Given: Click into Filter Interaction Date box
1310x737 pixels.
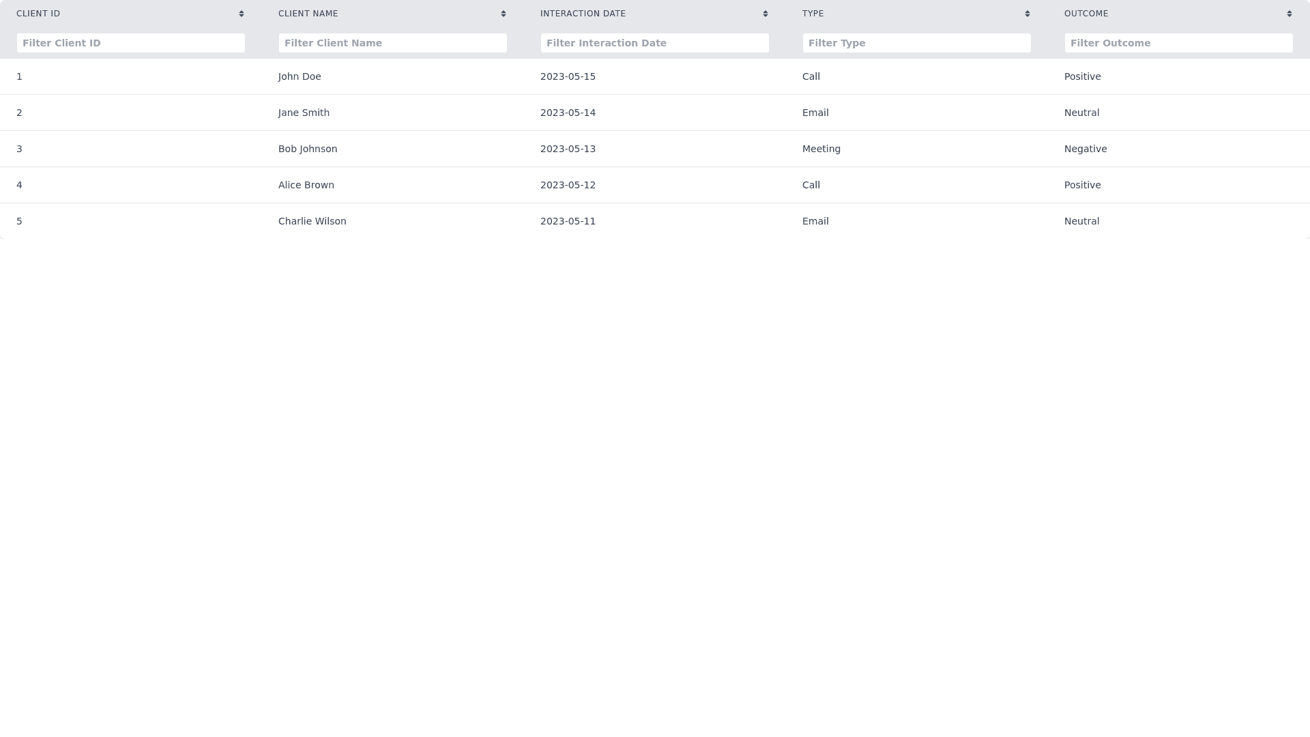Looking at the screenshot, I should pyautogui.click(x=655, y=43).
